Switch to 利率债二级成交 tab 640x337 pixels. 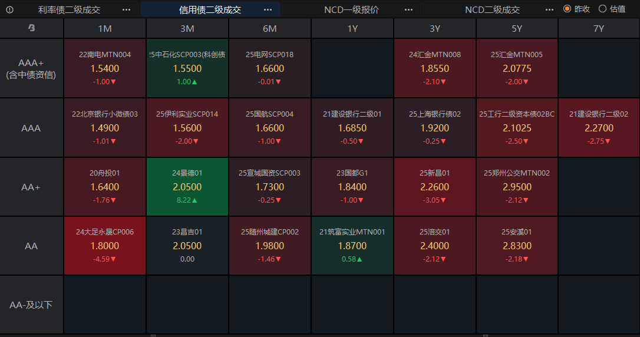pyautogui.click(x=69, y=9)
